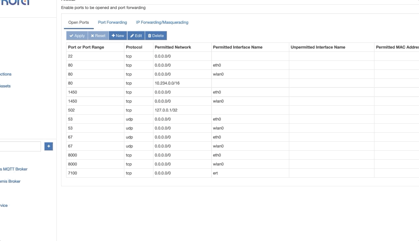Create a new port rule with New button
This screenshot has width=419, height=241.
(x=118, y=35)
